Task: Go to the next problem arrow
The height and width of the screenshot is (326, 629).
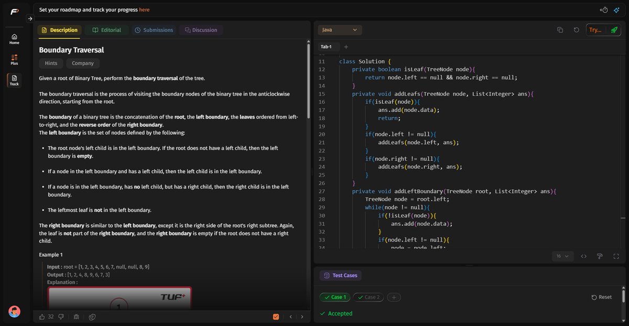Action: click(302, 317)
